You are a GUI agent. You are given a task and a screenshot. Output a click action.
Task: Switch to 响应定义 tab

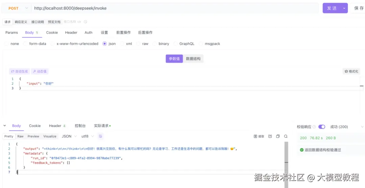coord(21,22)
